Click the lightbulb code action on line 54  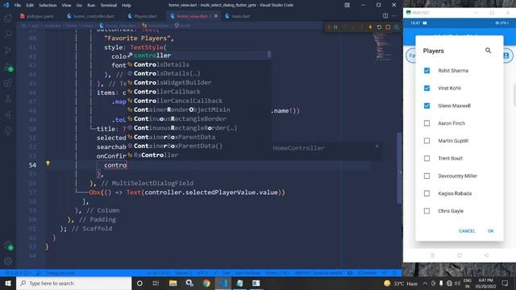(x=48, y=163)
